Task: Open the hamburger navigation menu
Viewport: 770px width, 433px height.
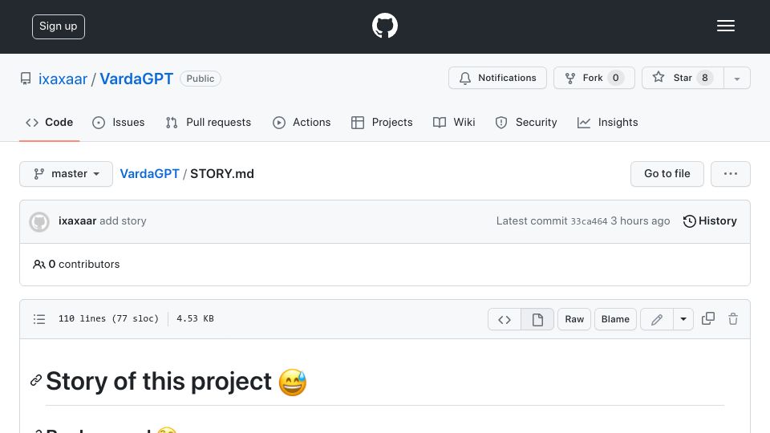Action: [x=725, y=26]
